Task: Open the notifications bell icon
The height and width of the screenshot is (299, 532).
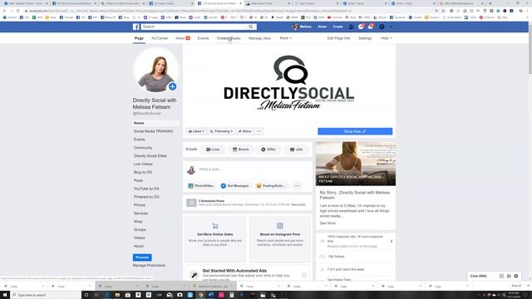Action: (370, 27)
